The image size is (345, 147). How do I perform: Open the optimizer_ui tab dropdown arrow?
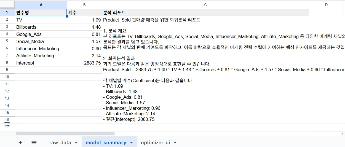click(175, 143)
